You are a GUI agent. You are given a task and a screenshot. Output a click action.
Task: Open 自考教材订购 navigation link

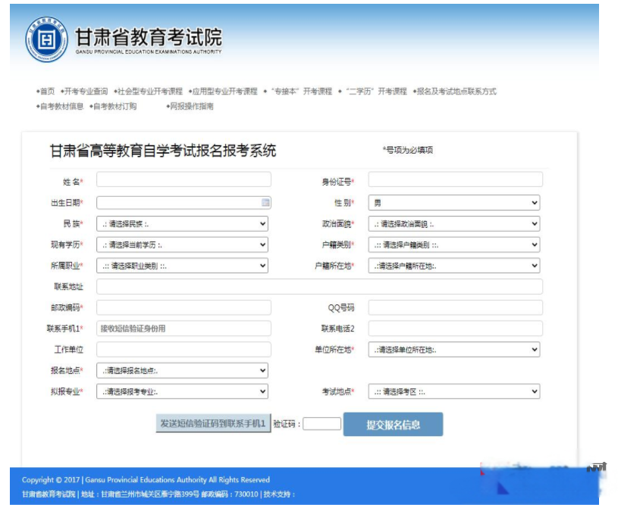(115, 107)
